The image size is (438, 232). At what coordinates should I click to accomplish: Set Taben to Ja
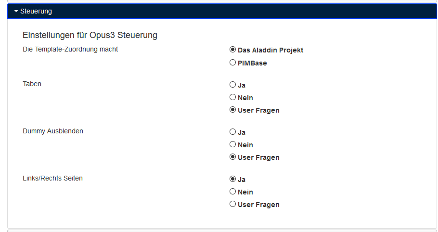233,85
